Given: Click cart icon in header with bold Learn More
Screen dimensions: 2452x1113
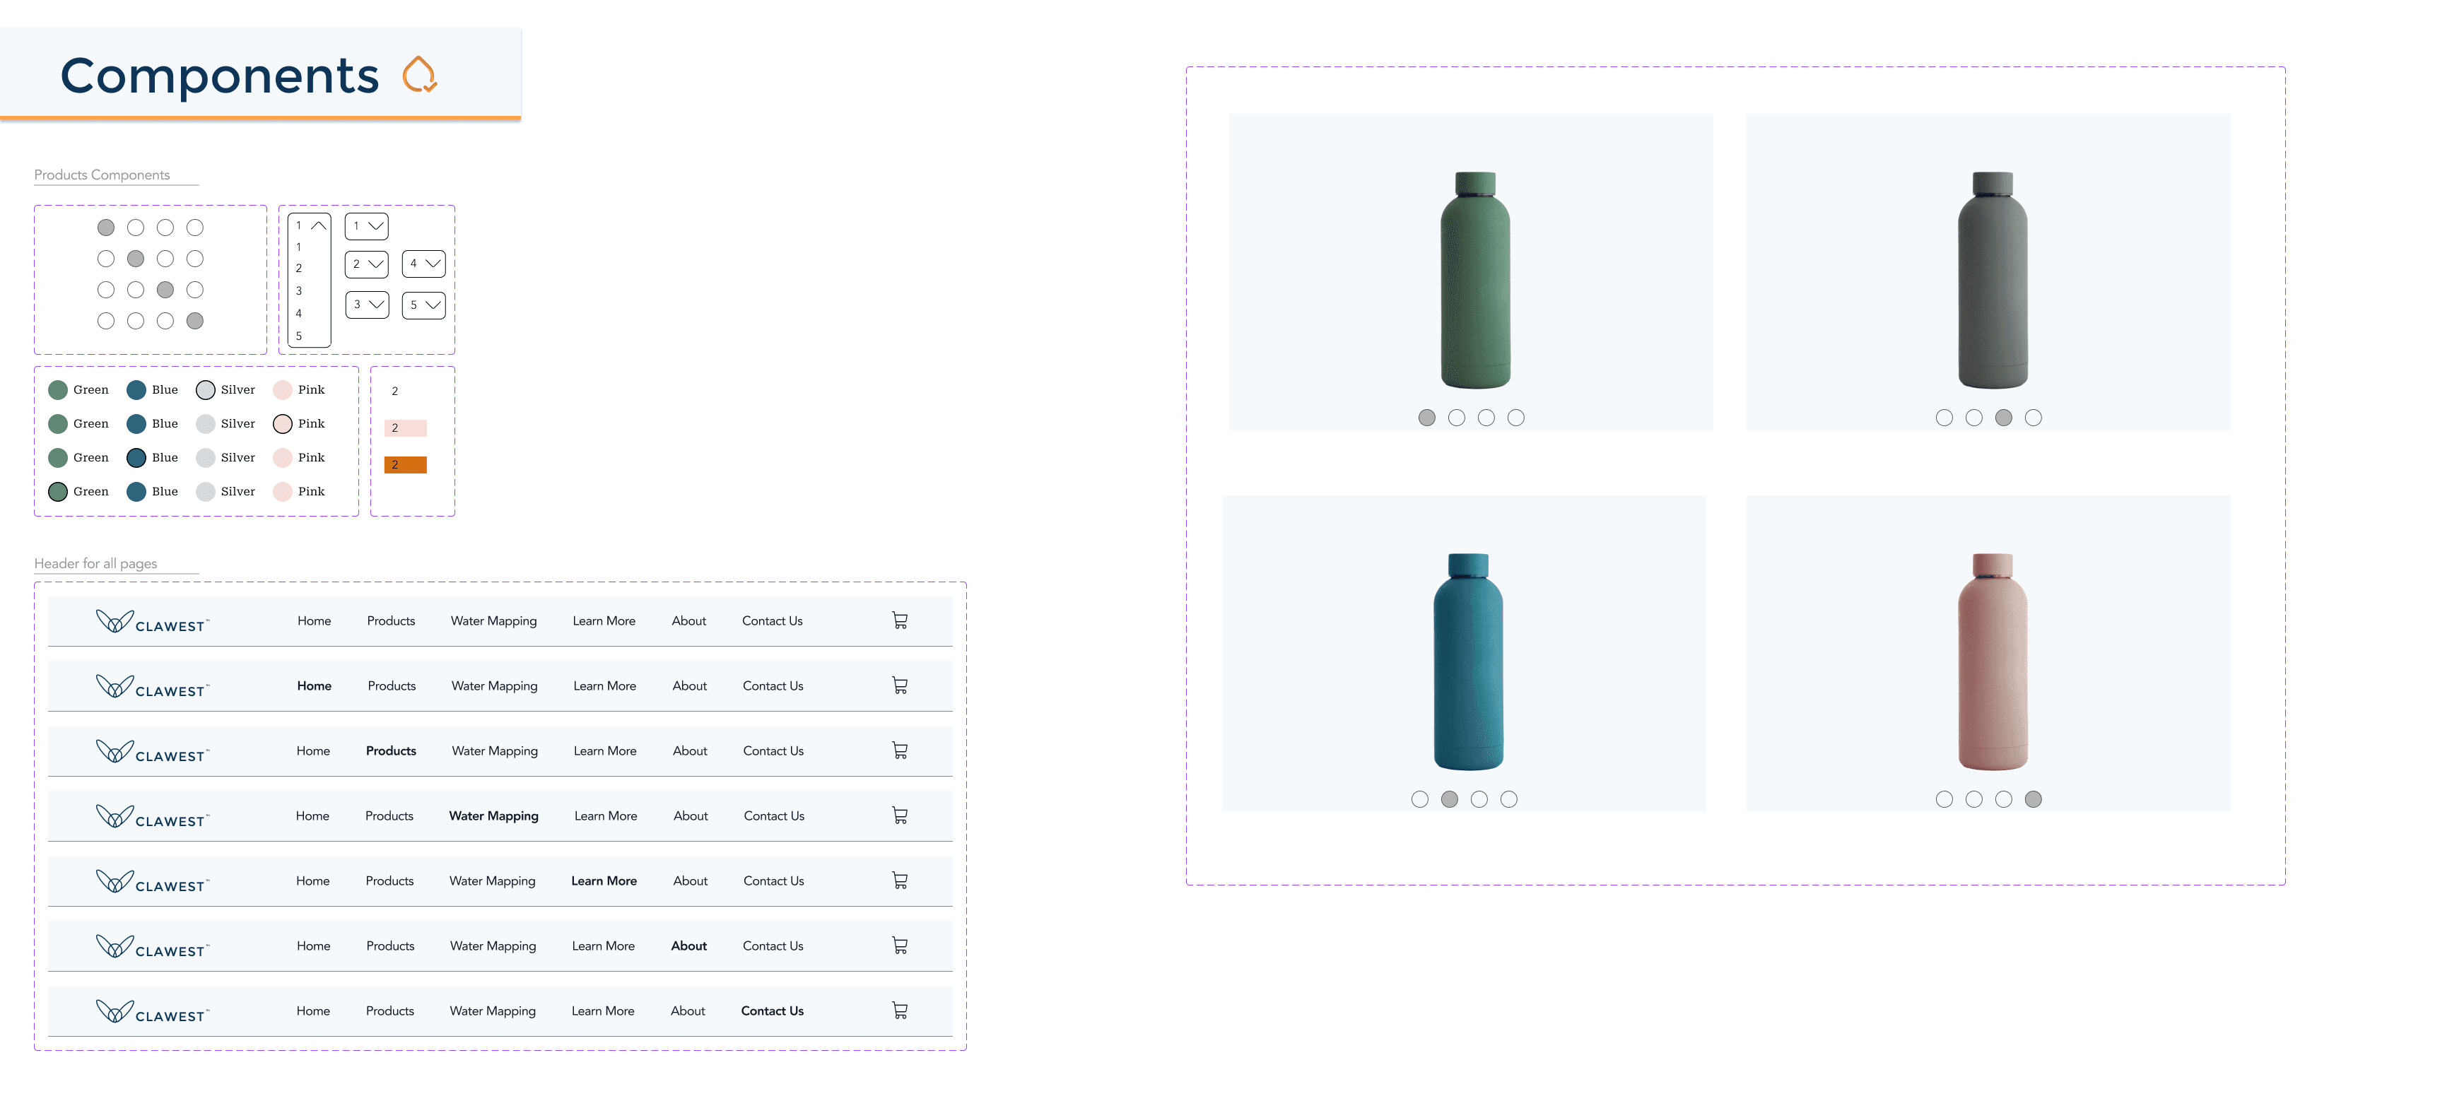Looking at the screenshot, I should [x=900, y=881].
